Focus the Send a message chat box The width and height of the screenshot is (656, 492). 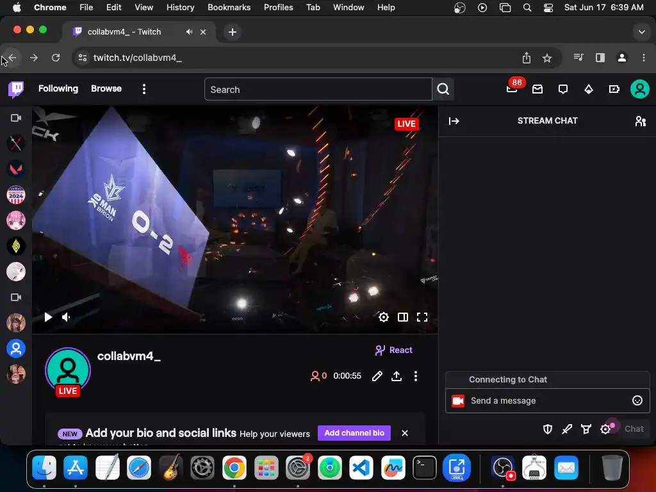click(548, 401)
